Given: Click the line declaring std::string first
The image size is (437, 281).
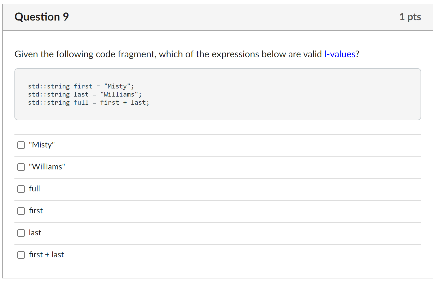Looking at the screenshot, I should tap(81, 86).
